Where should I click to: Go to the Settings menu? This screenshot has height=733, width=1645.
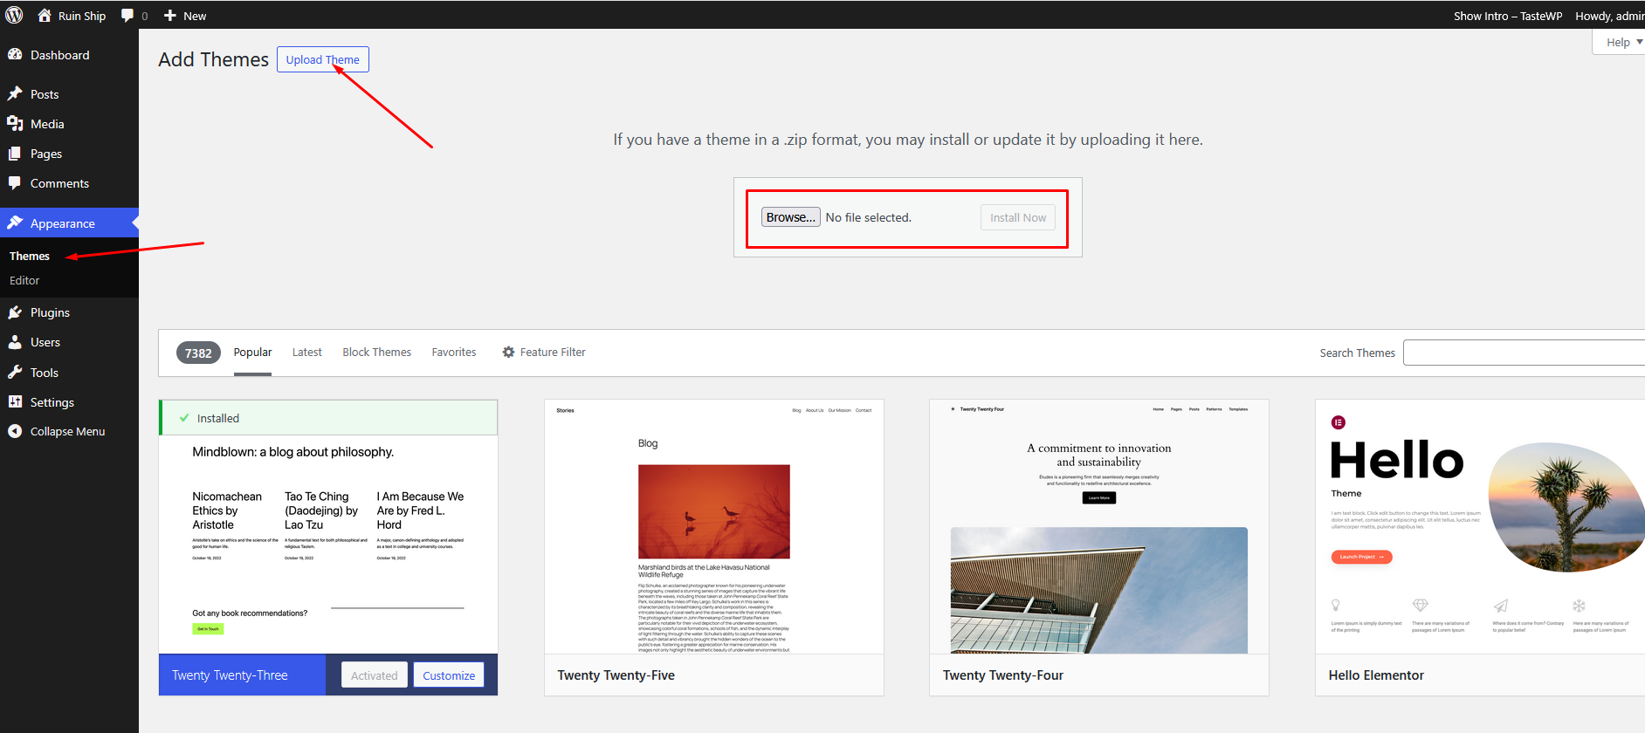(69, 402)
